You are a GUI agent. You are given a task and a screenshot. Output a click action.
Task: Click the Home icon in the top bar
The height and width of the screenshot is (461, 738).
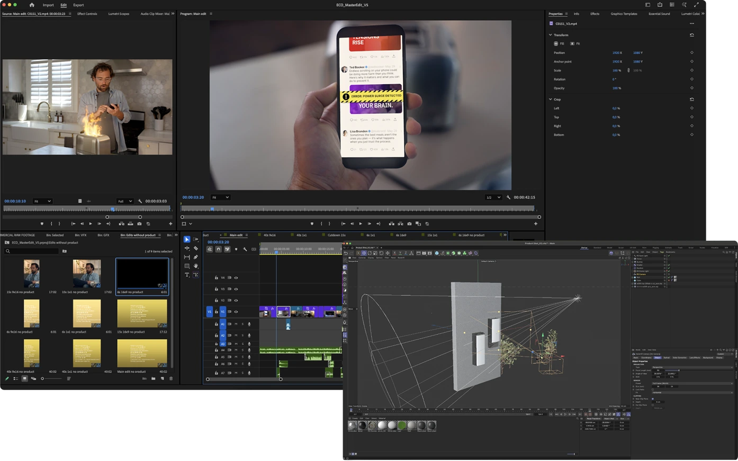pyautogui.click(x=32, y=5)
